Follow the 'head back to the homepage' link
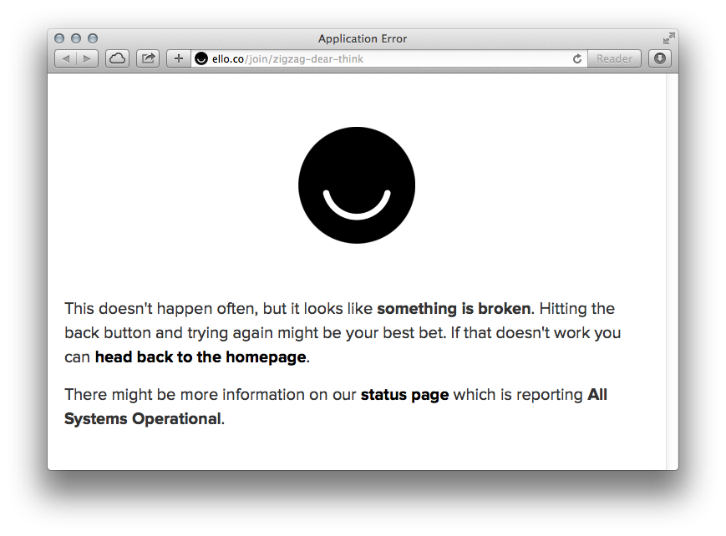The image size is (726, 536). pyautogui.click(x=201, y=356)
